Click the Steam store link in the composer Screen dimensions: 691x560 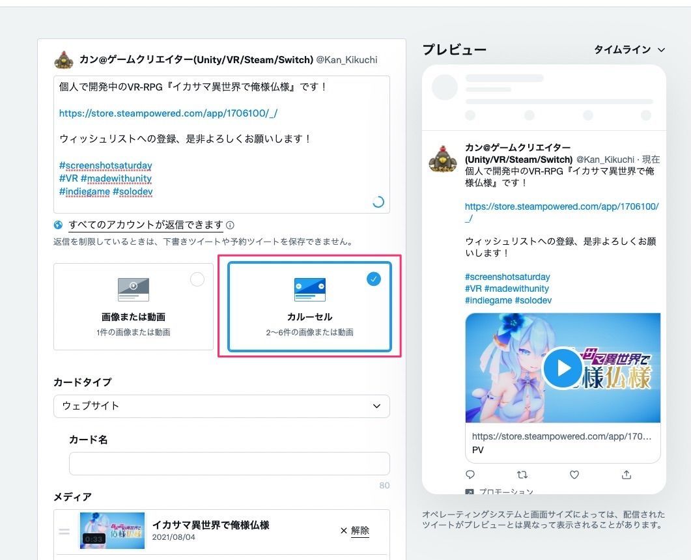[168, 113]
